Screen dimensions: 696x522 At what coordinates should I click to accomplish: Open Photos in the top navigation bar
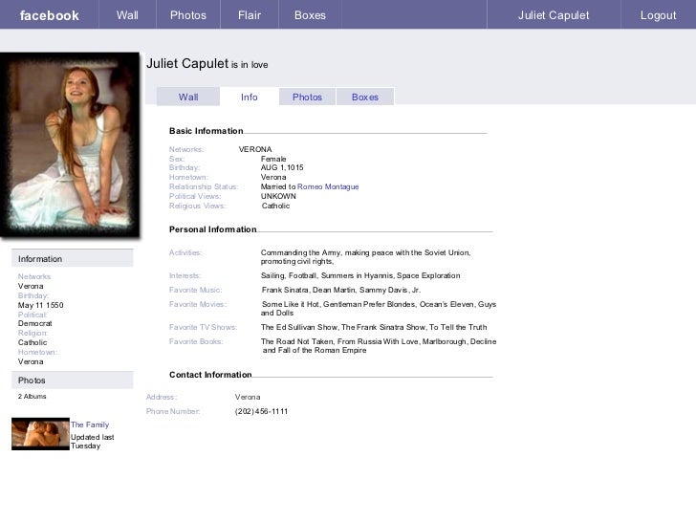188,15
